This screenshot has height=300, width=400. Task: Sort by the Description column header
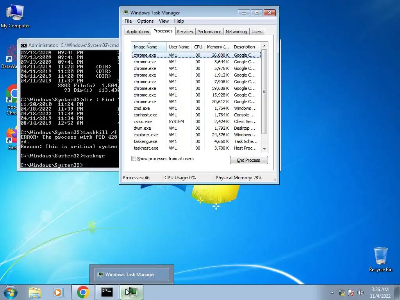(x=246, y=47)
